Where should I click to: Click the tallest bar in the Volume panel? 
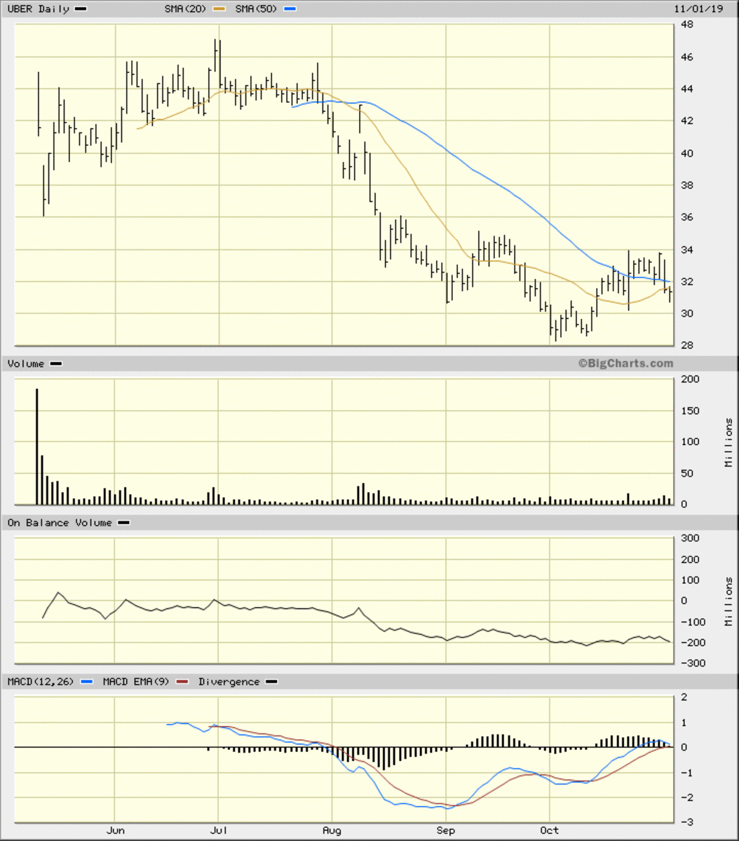36,446
